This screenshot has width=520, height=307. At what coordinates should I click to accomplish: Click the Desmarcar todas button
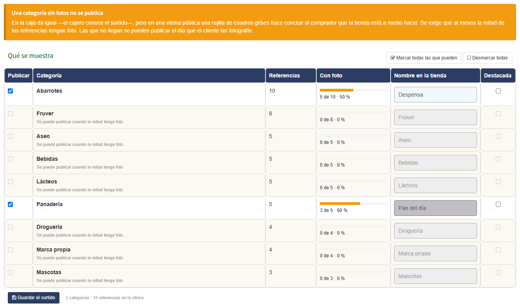point(488,58)
